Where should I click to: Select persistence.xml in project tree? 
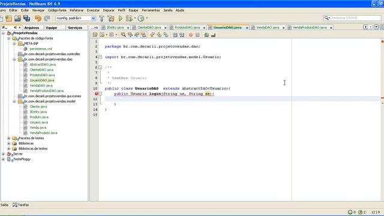(41, 49)
